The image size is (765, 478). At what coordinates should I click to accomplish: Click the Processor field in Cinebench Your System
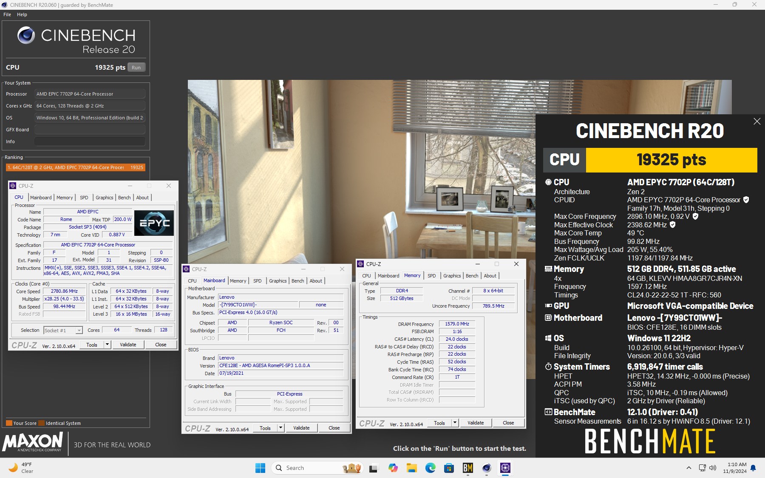coord(90,94)
